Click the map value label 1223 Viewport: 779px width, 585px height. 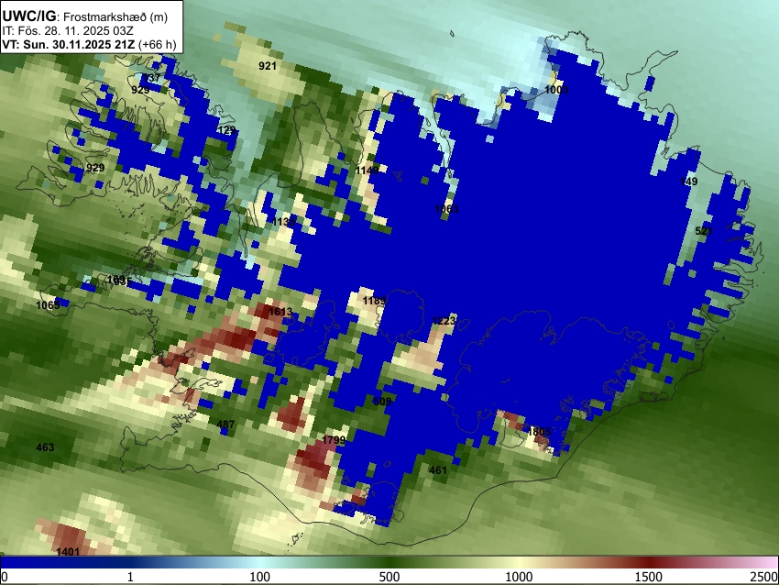(444, 321)
